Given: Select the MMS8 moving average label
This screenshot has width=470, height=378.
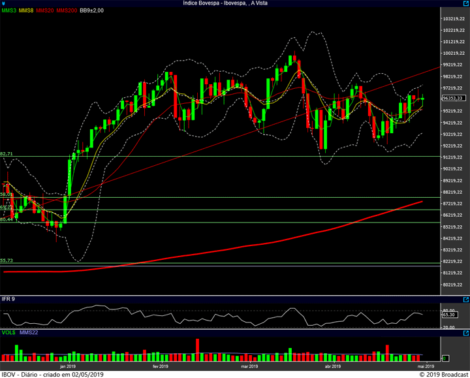Looking at the screenshot, I should 26,11.
